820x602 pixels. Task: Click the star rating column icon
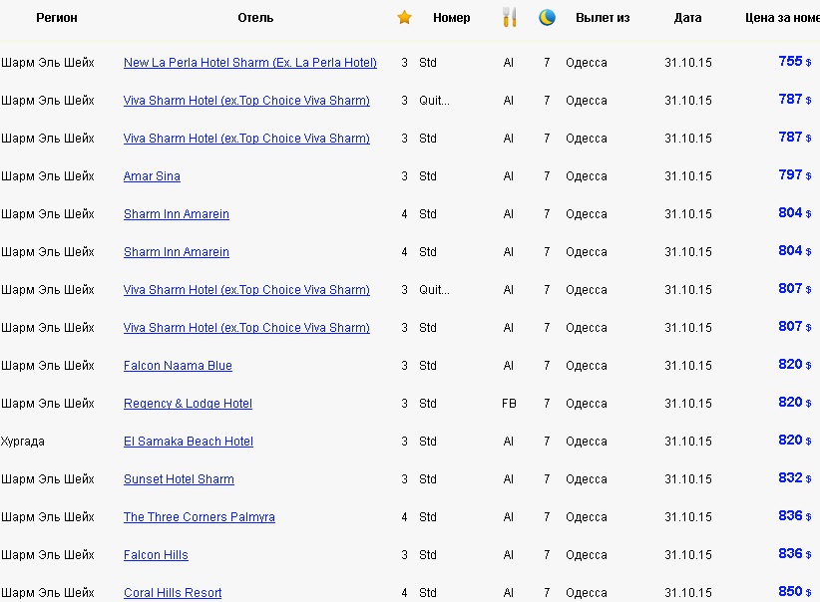tap(404, 18)
